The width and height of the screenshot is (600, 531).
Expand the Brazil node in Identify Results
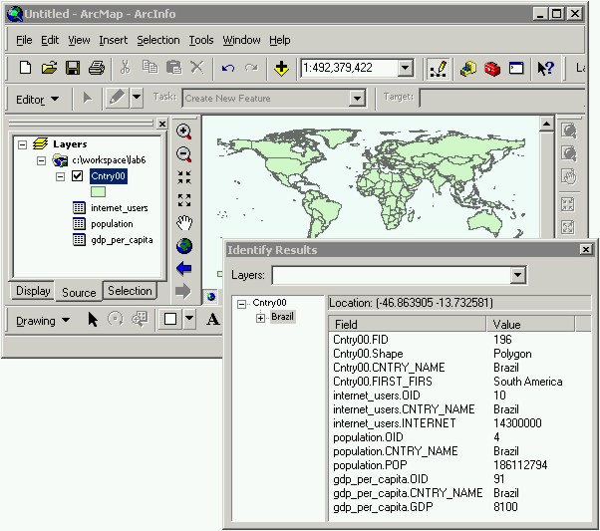(x=260, y=317)
